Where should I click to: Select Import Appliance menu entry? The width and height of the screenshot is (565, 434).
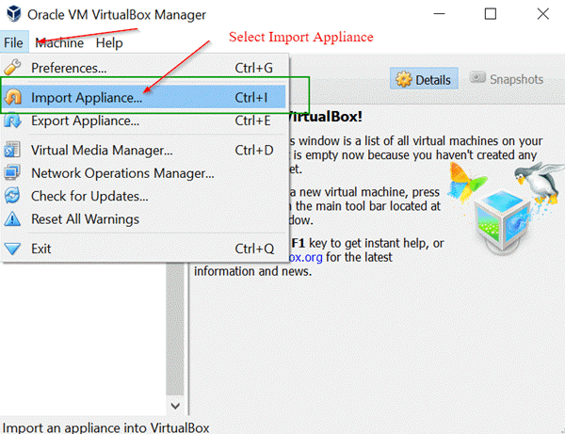87,97
